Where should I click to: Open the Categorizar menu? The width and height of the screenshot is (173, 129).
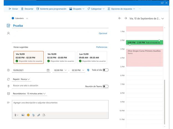96,9
